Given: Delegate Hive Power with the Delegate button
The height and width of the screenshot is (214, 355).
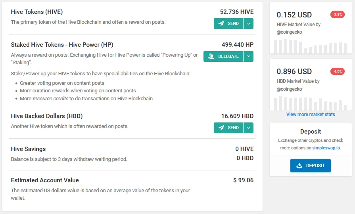Looking at the screenshot, I should pyautogui.click(x=223, y=56).
